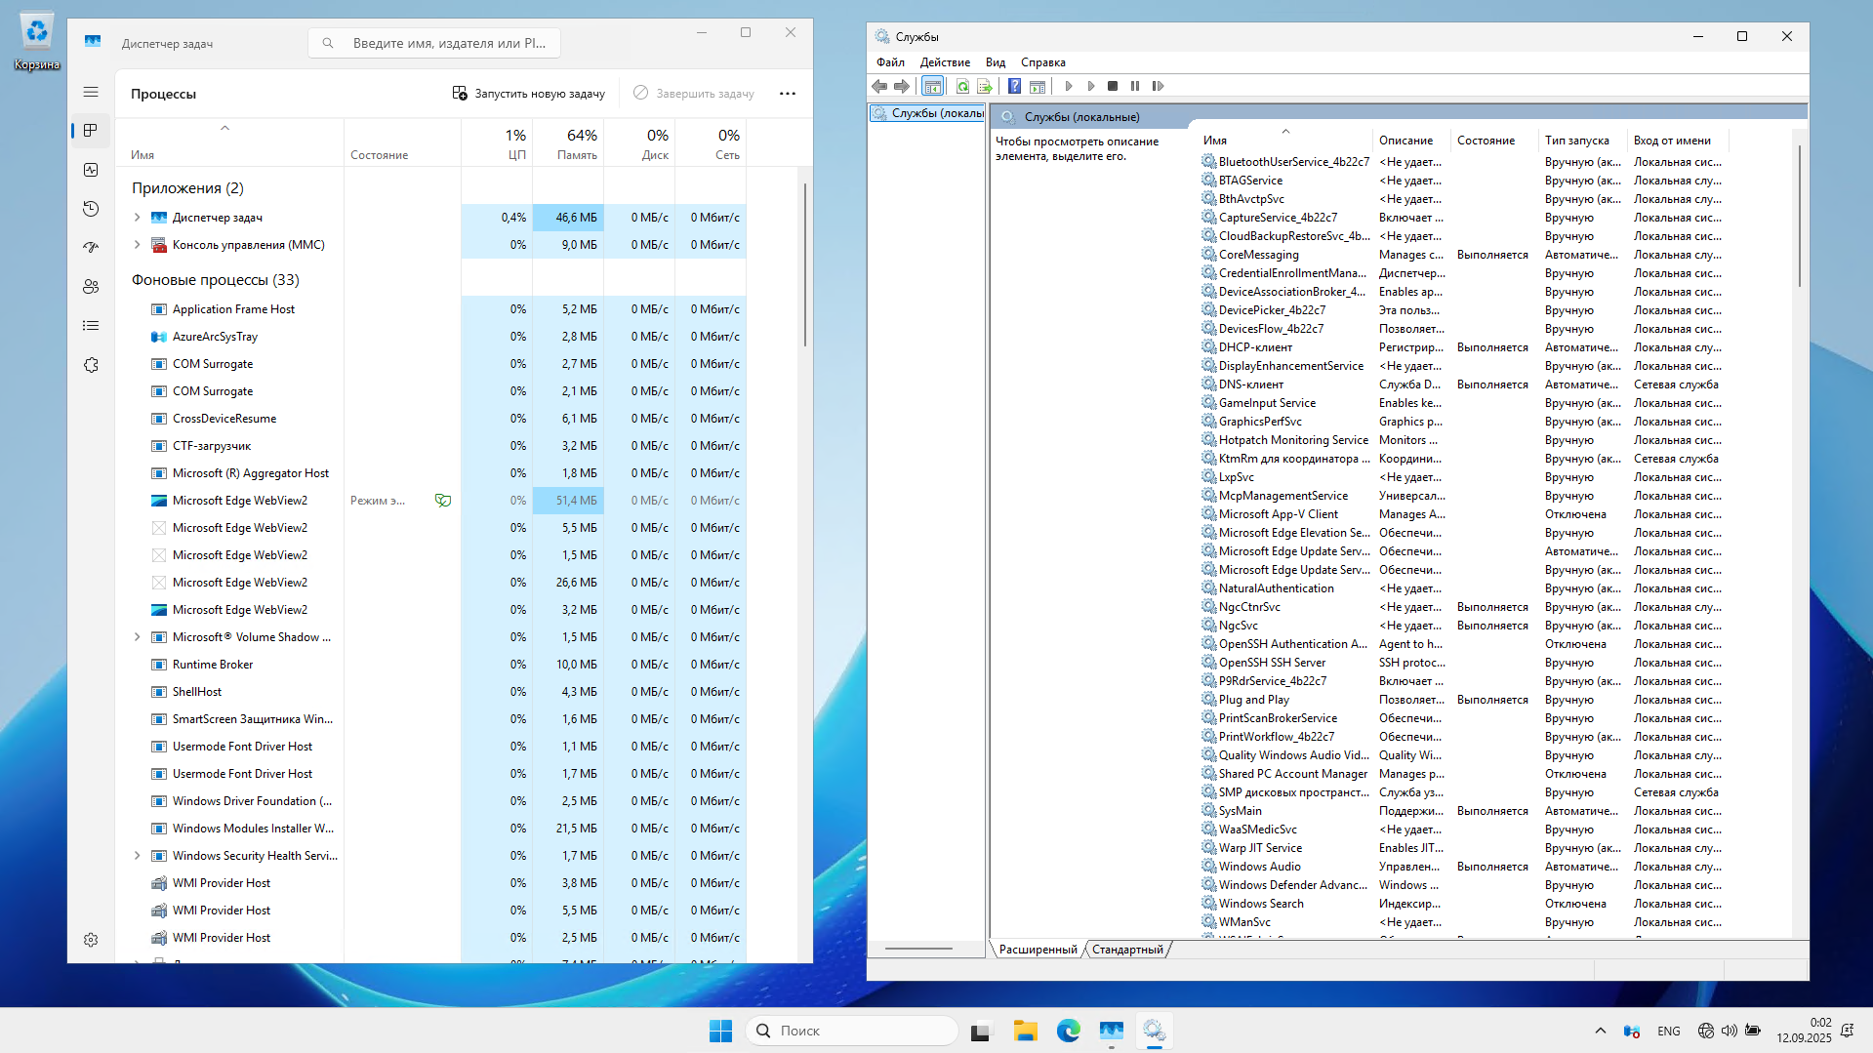Viewport: 1873px width, 1053px height.
Task: Switch to Стандартный tab in Services
Action: [1127, 950]
